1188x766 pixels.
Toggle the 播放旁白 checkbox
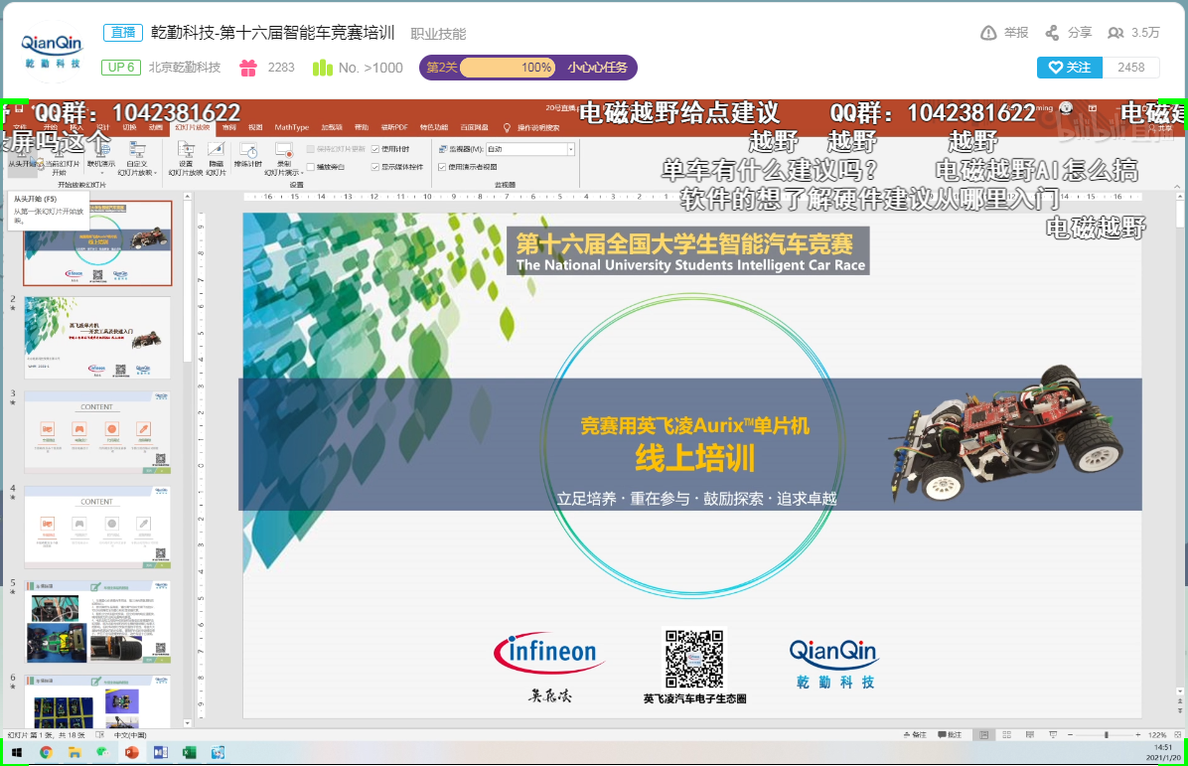(311, 167)
